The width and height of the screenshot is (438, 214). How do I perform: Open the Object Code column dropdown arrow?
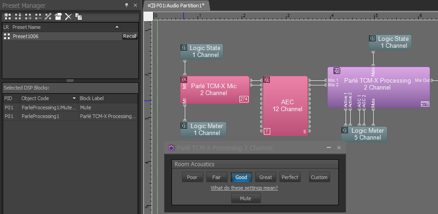(74, 98)
